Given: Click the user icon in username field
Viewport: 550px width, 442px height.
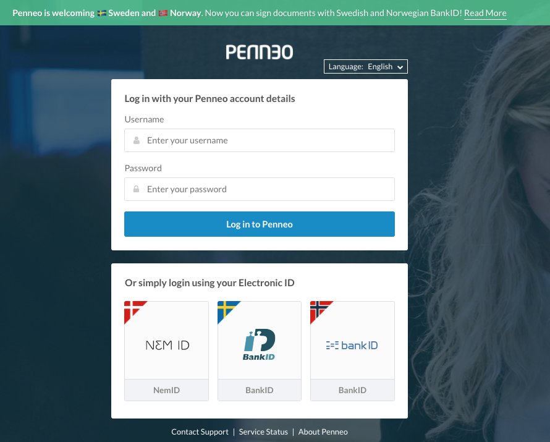Looking at the screenshot, I should coord(137,140).
